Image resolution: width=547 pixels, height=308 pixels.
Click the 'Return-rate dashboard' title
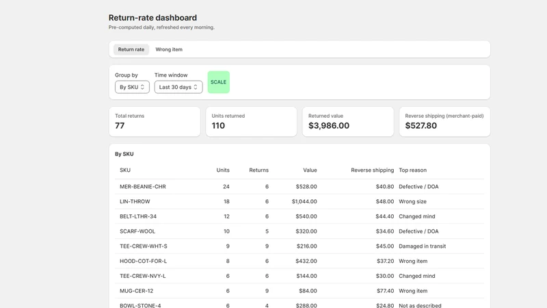tap(152, 18)
